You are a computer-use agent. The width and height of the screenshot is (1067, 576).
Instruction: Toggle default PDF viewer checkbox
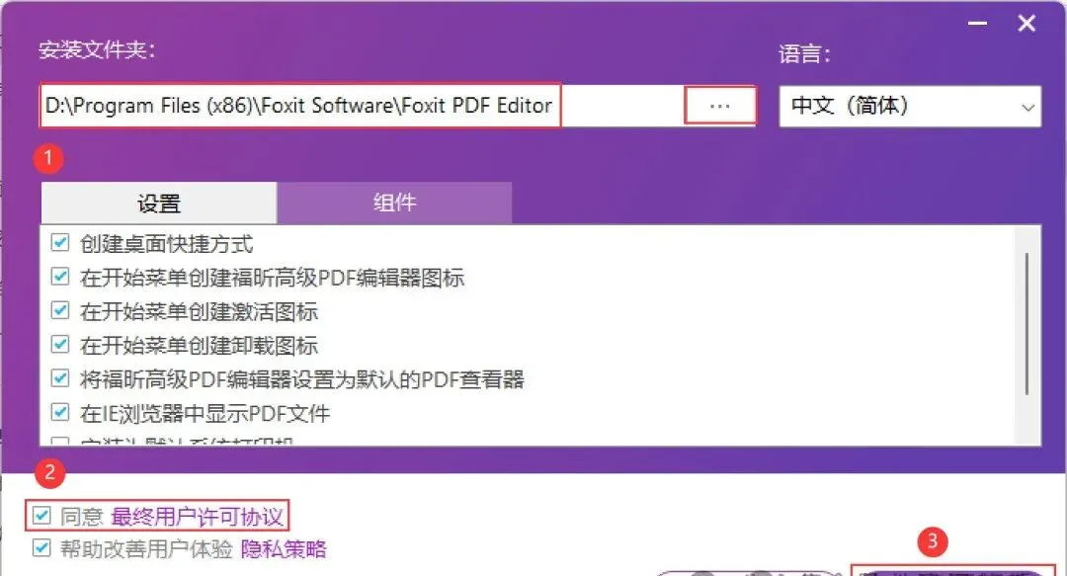(x=60, y=377)
